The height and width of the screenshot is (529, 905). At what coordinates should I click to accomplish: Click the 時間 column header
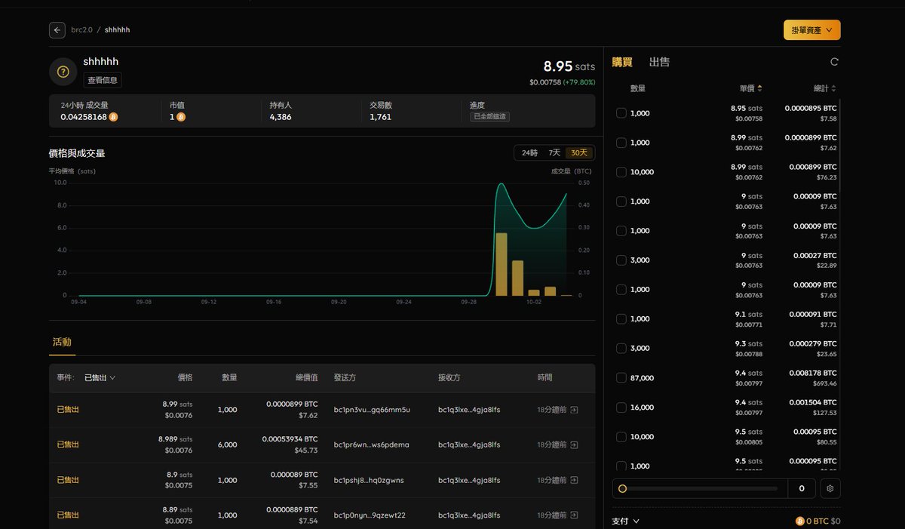545,377
